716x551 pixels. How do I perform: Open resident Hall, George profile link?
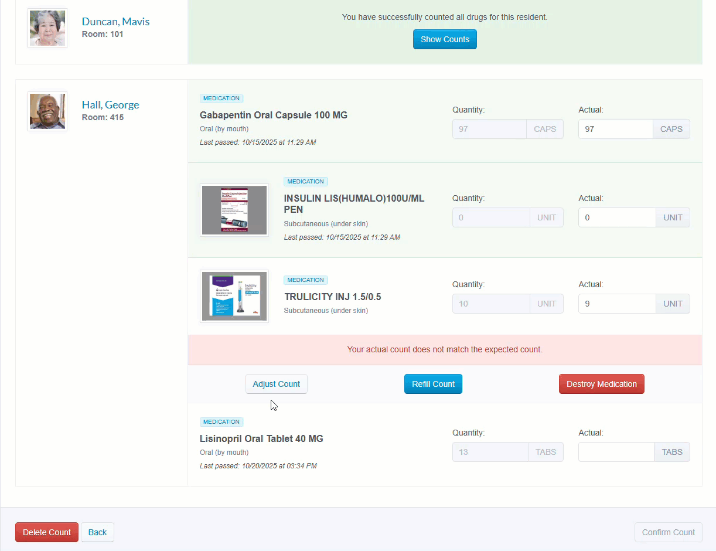pos(110,105)
